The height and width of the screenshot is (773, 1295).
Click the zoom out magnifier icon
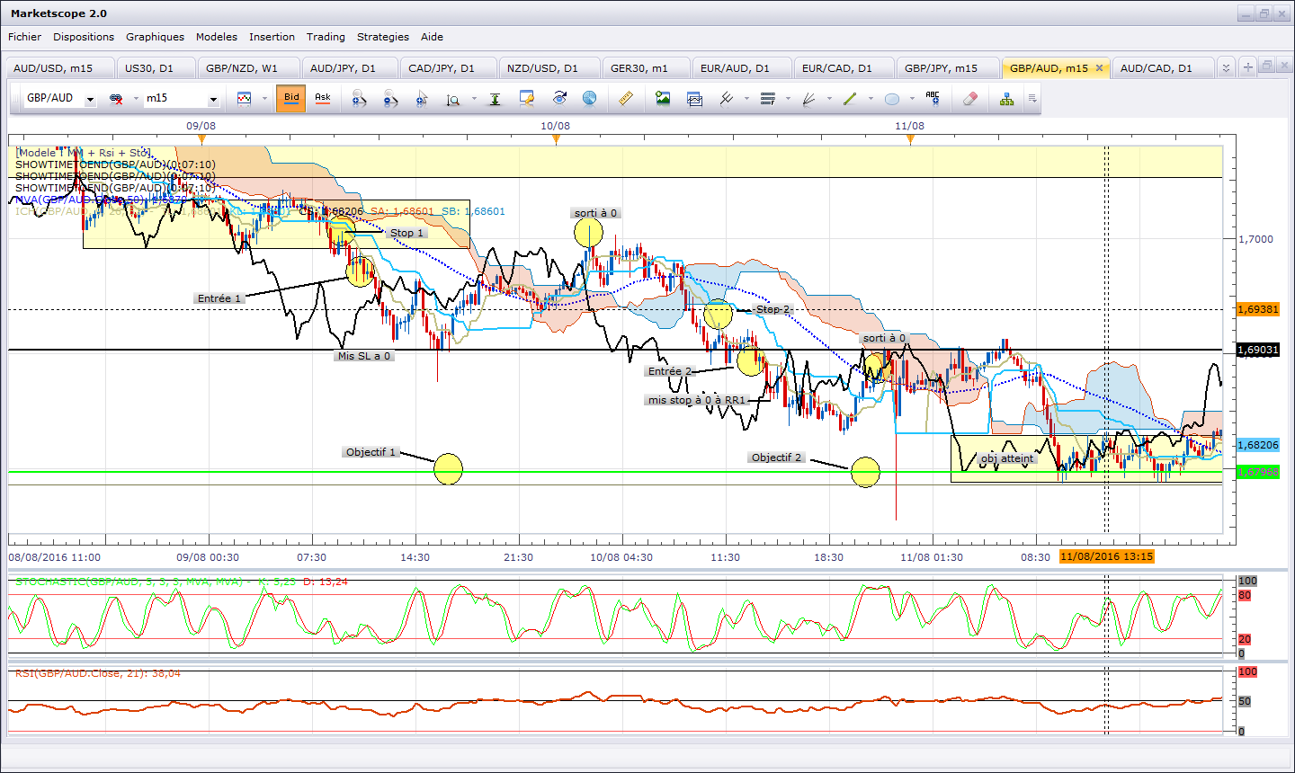[x=390, y=98]
